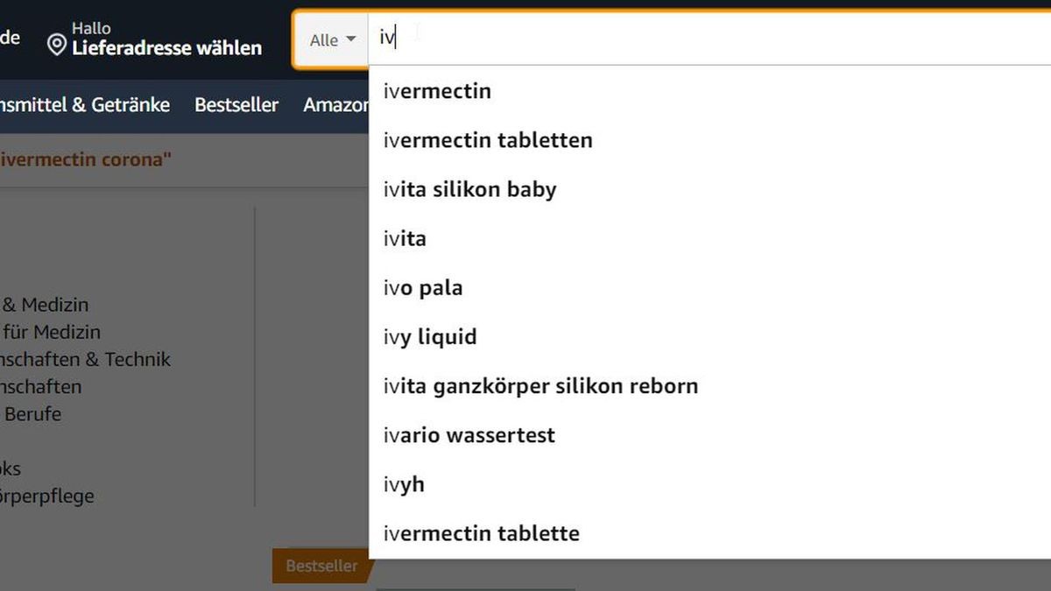Screen dimensions: 1051x591
Task: Pick the "ivita silikon baby" suggestion
Action: point(469,189)
